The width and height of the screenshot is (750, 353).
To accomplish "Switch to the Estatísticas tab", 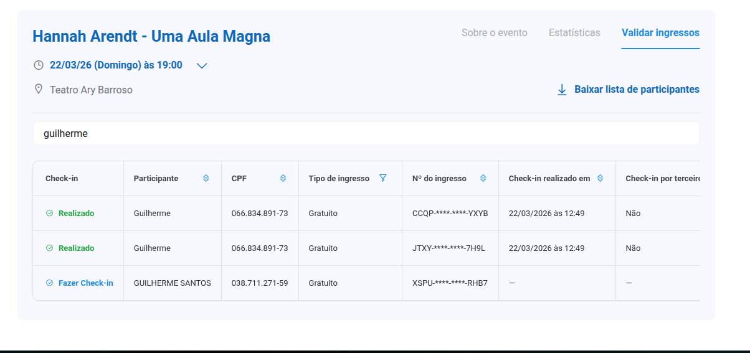I will 574,33.
